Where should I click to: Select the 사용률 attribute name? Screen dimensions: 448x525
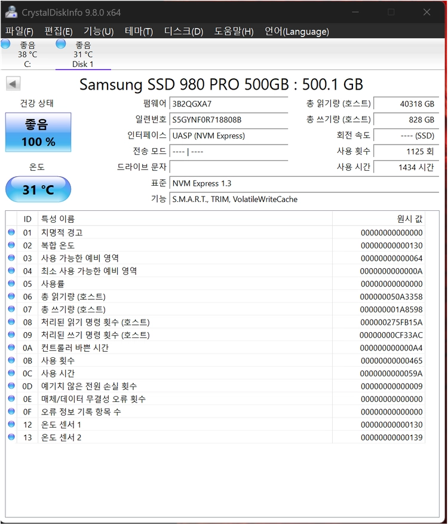53,284
